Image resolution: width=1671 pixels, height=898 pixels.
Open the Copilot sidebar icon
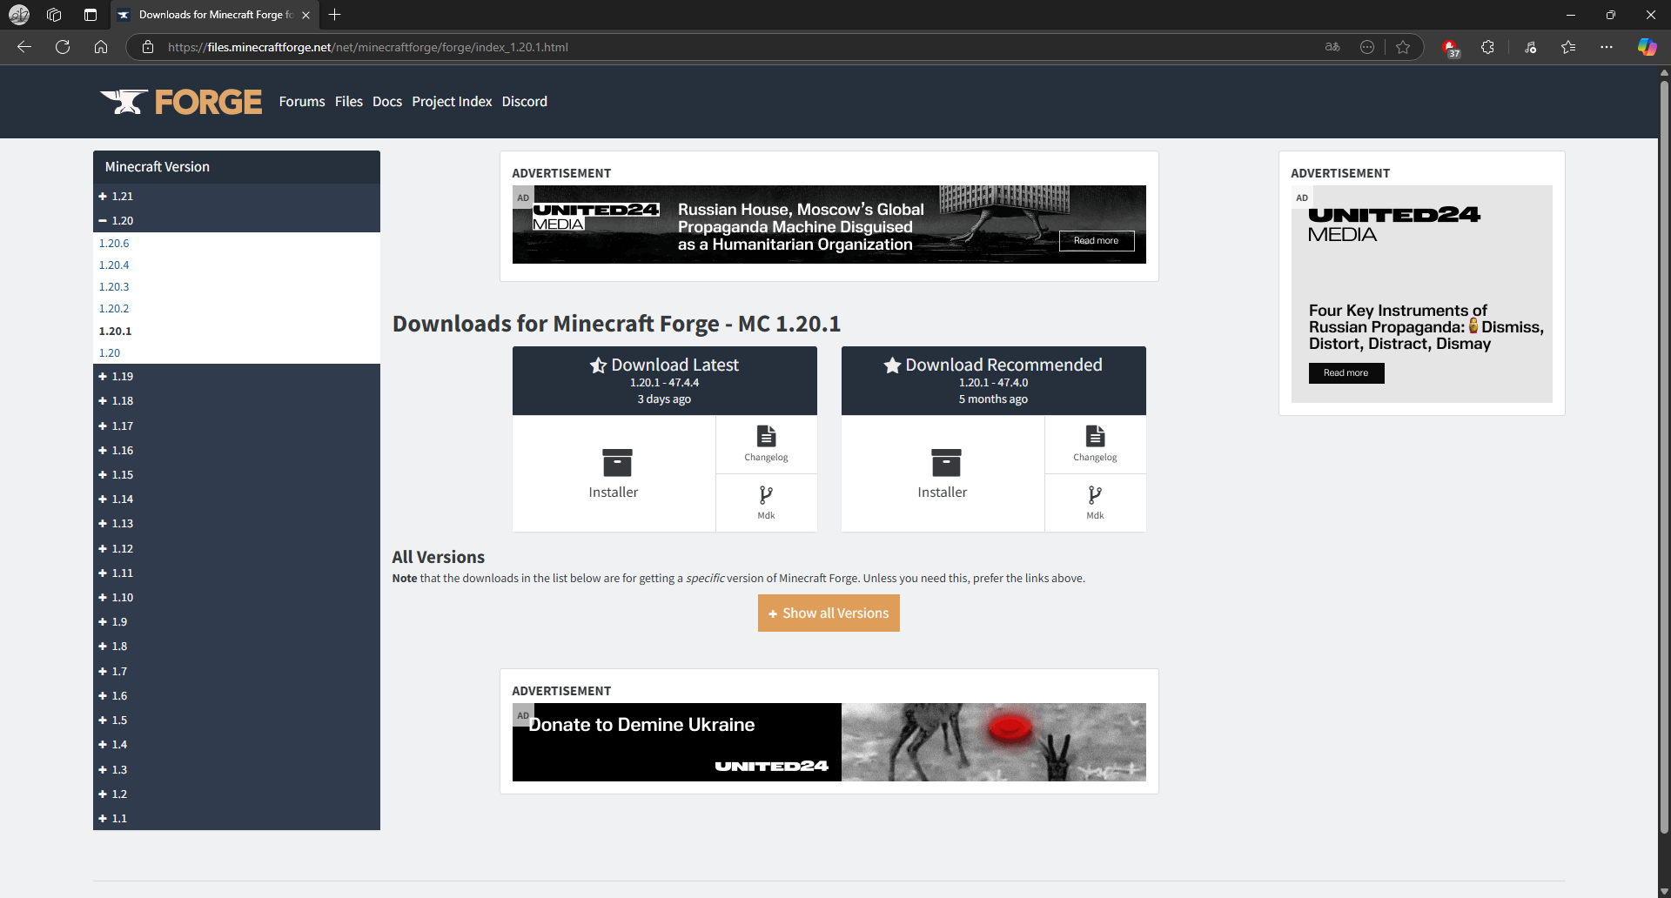(x=1647, y=47)
